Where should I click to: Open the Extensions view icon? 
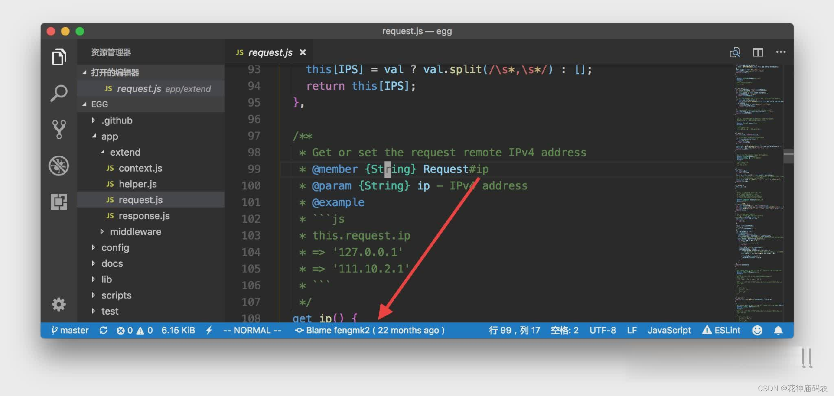59,202
